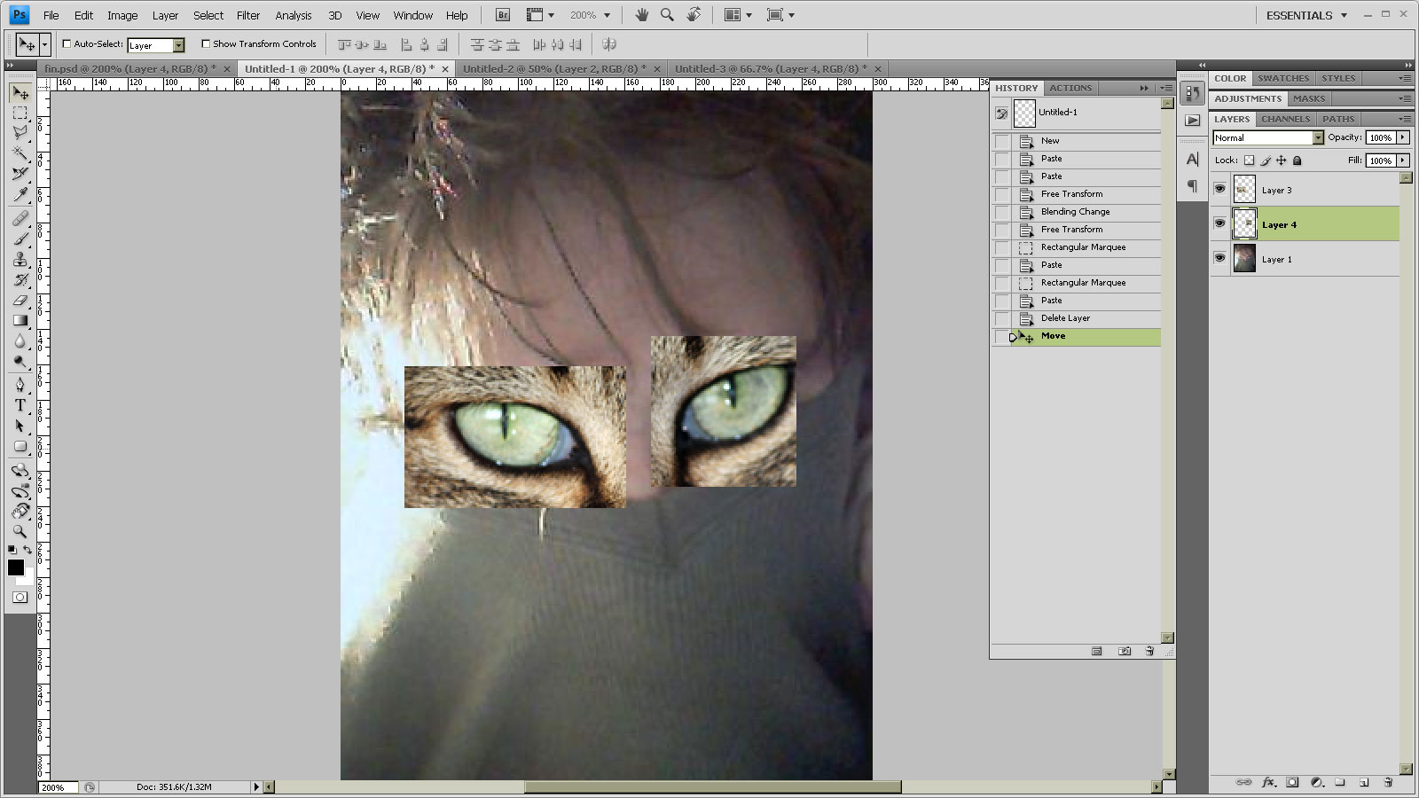Open the History panel flyout menu
This screenshot has width=1419, height=798.
pos(1166,88)
